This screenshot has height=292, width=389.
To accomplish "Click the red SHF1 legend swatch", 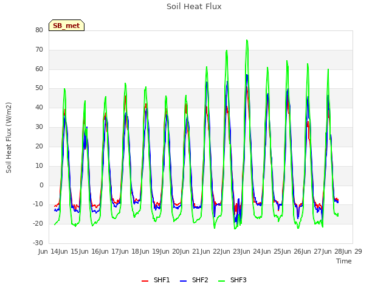I will [x=145, y=281].
